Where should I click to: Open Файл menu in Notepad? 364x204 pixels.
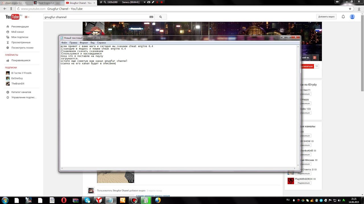click(x=64, y=42)
